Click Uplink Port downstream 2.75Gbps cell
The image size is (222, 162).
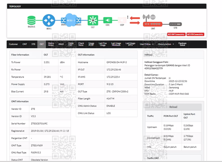point(191,138)
